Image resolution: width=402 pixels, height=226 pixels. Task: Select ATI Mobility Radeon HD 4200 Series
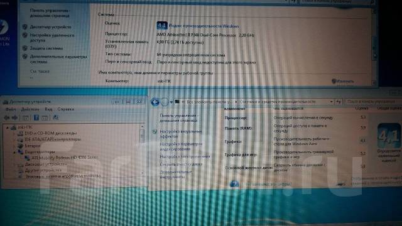[x=64, y=158]
